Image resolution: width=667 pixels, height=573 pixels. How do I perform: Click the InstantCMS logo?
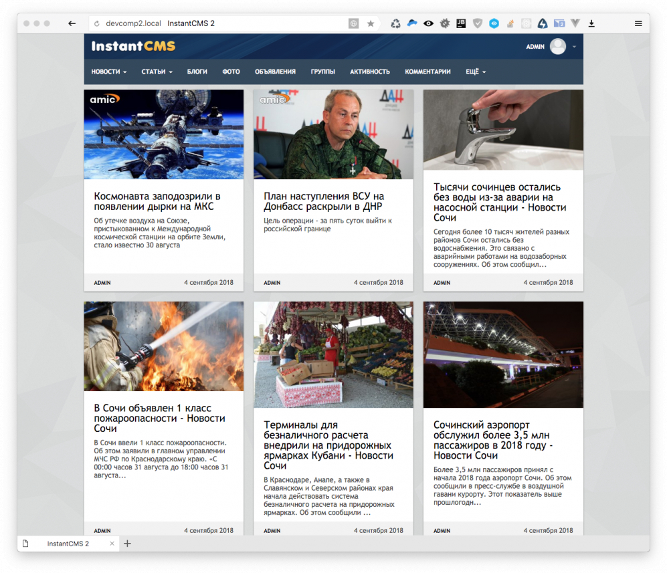click(133, 46)
